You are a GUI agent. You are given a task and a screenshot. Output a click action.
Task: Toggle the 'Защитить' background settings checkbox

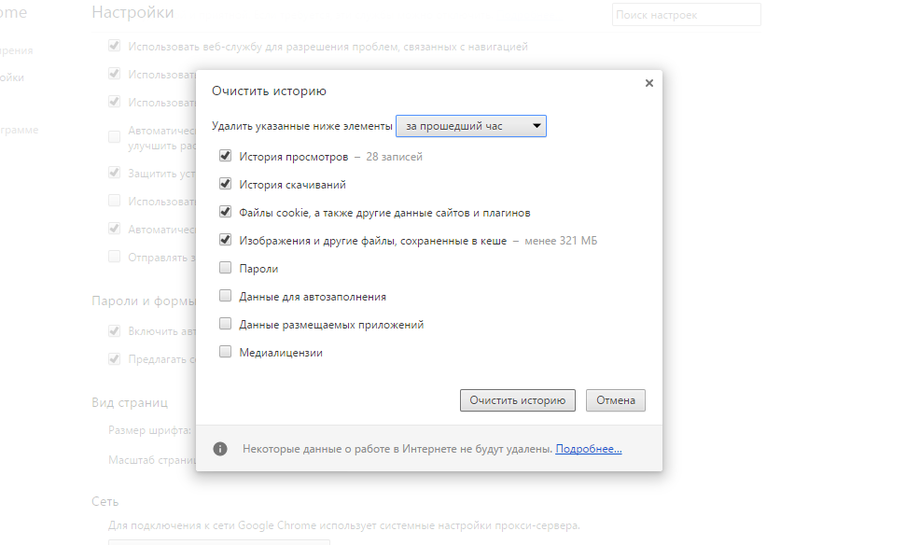(x=115, y=173)
